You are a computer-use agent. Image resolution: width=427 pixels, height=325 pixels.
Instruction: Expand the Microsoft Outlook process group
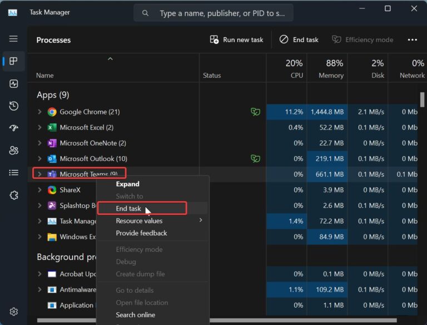tap(40, 158)
